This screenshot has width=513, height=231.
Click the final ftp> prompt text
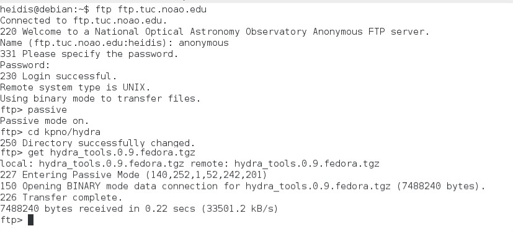11,220
